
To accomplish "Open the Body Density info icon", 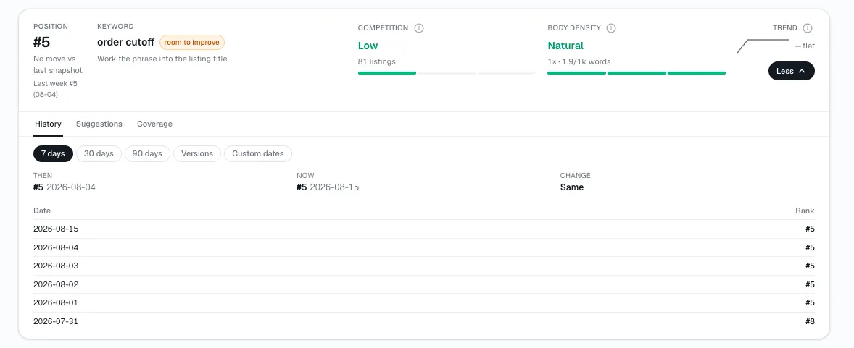I will (611, 27).
